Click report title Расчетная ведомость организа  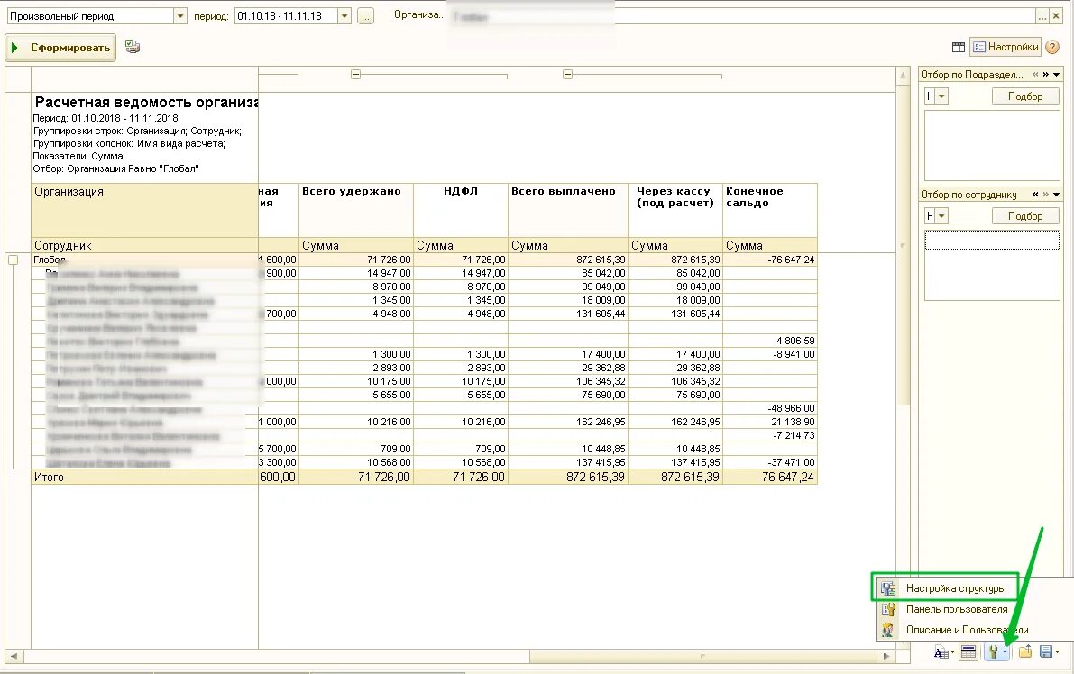click(x=147, y=103)
